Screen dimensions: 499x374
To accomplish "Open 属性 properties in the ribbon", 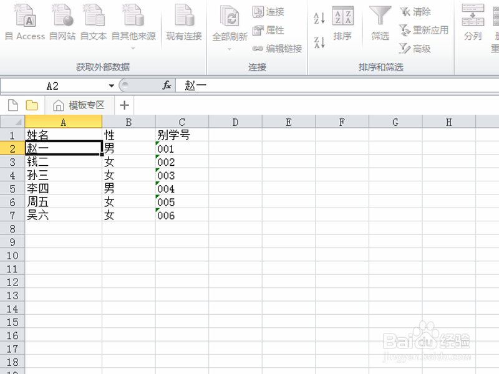I will pyautogui.click(x=268, y=30).
